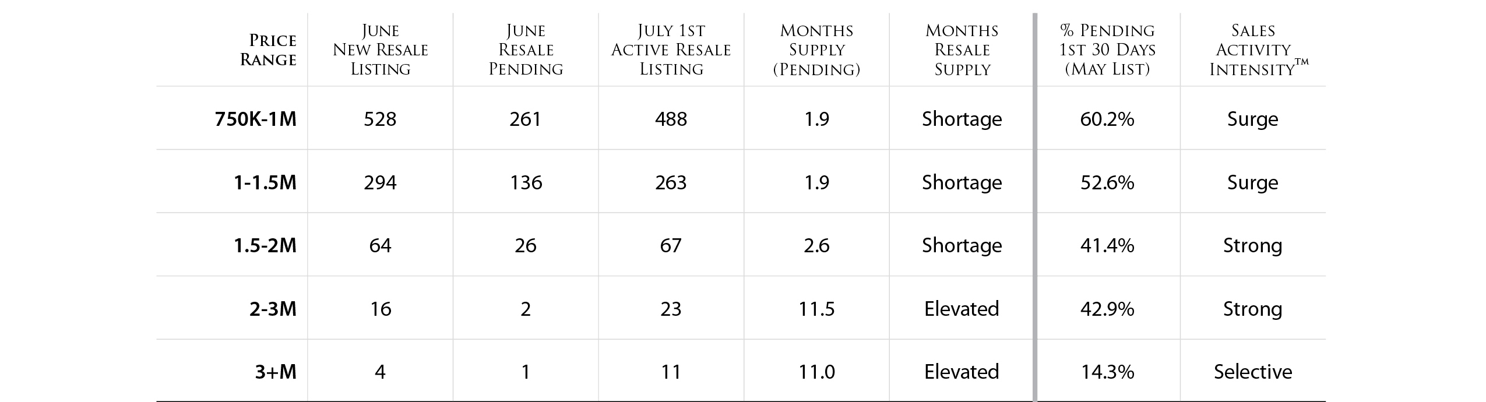This screenshot has height=402, width=1486.
Task: Click the 263 active resale listing cell
Action: (x=671, y=182)
